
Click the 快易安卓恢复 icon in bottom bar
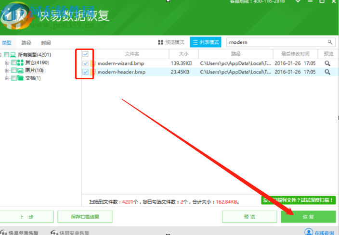point(54,233)
